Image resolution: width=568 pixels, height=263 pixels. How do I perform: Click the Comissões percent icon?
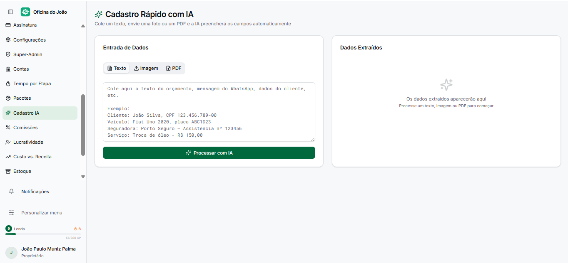coord(8,128)
